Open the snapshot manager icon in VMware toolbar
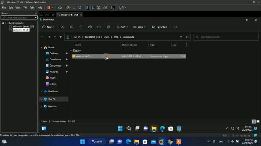Image resolution: width=261 pixels, height=146 pixels. click(80, 8)
